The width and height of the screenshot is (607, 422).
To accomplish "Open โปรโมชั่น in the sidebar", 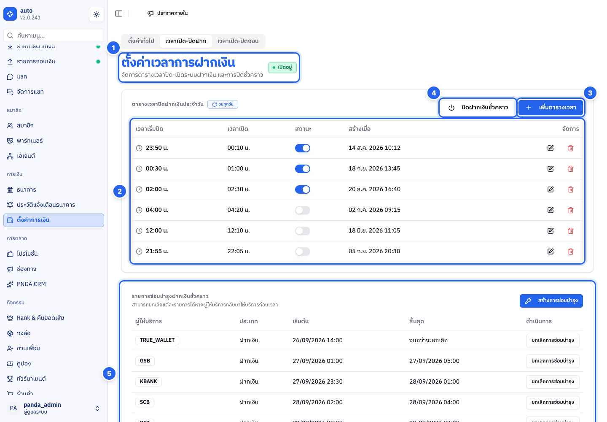I will (x=54, y=254).
